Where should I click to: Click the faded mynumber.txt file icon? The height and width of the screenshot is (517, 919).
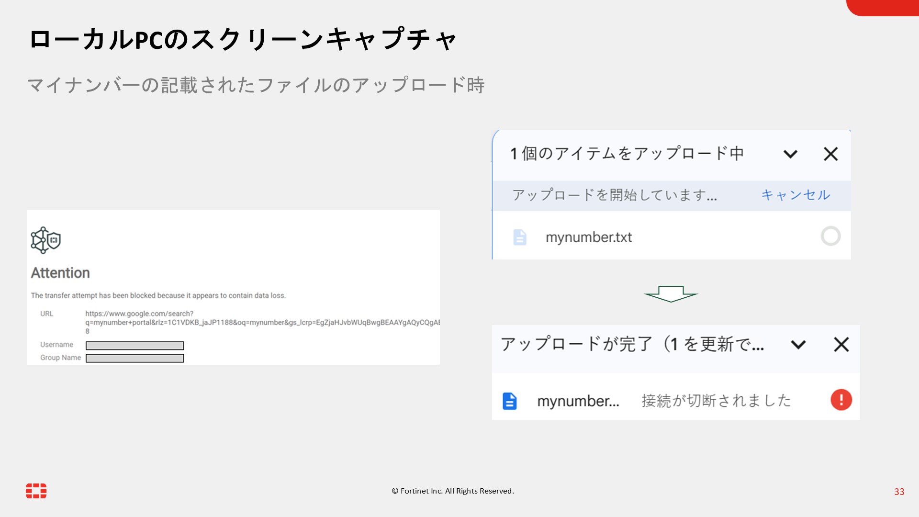[519, 237]
